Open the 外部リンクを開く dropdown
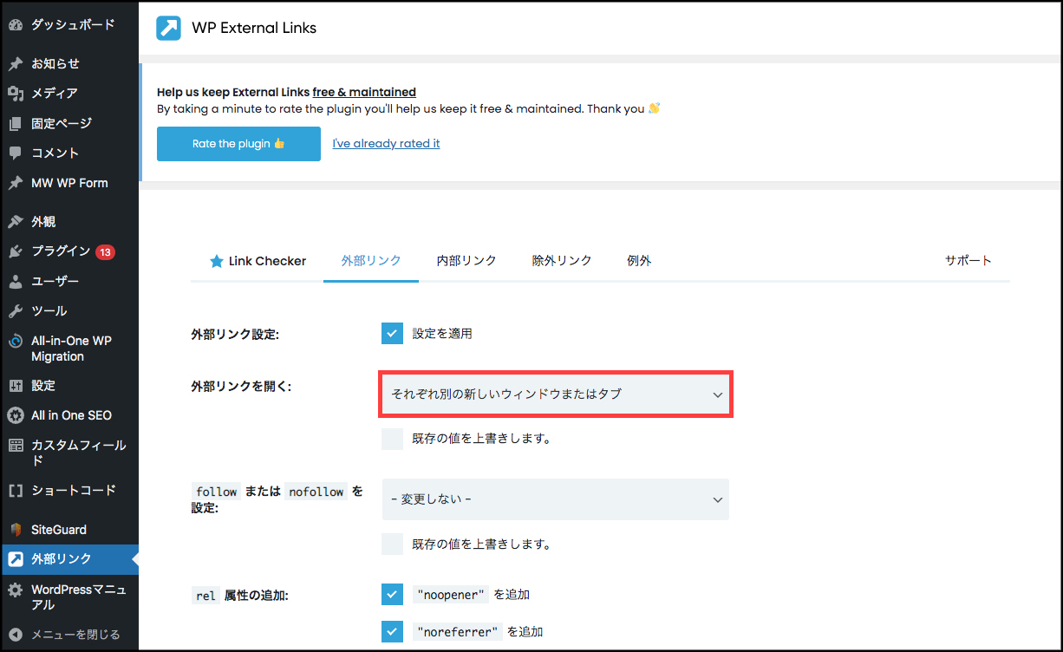This screenshot has height=652, width=1063. [556, 394]
